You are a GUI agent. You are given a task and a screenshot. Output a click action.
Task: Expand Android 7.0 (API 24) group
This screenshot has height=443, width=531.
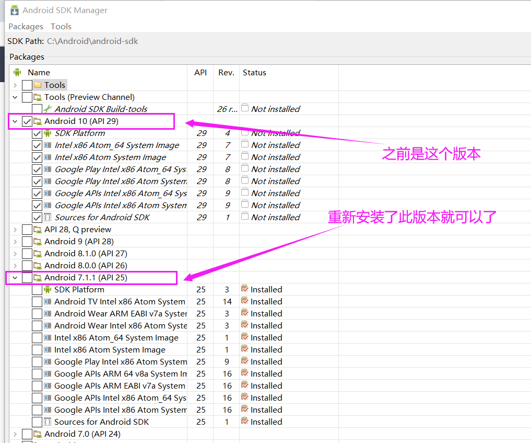(15, 434)
